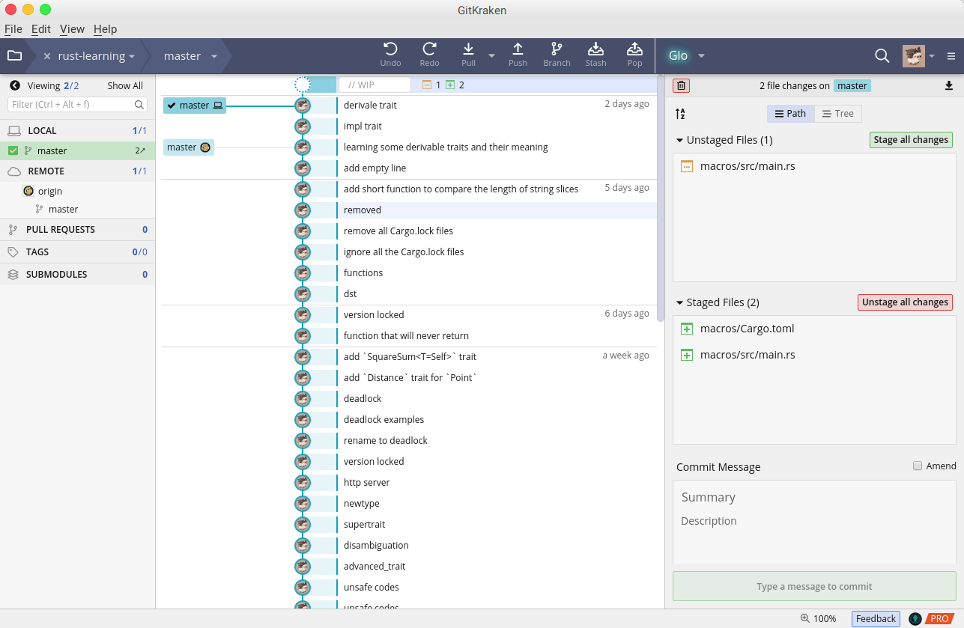Screen dimensions: 964x628
Task: Collapse the LOCAL section
Action: 77,130
